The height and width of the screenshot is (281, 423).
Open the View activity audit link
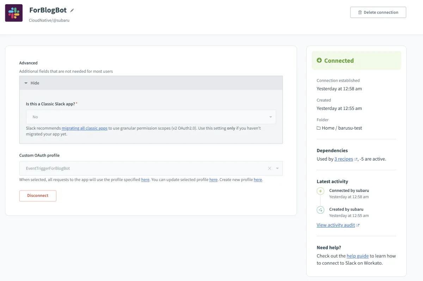[336, 225]
